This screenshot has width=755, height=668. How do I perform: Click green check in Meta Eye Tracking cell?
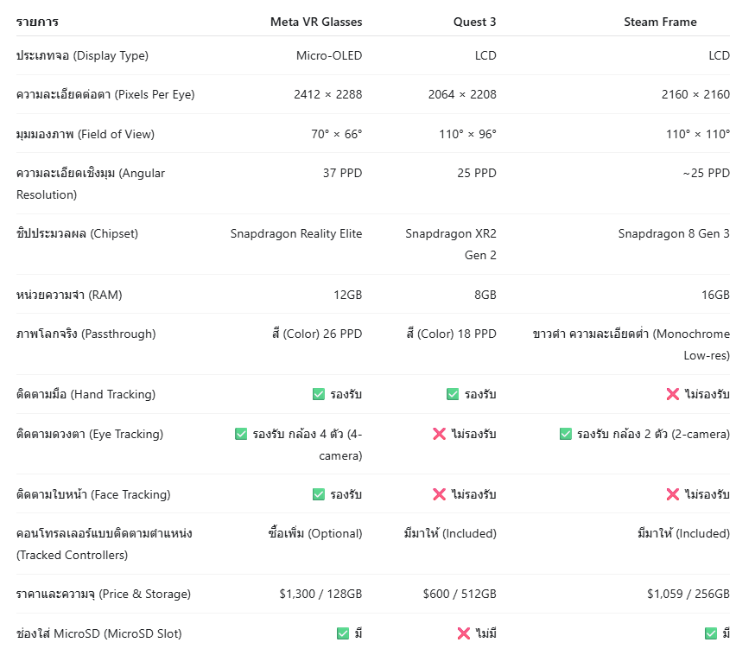(x=241, y=434)
